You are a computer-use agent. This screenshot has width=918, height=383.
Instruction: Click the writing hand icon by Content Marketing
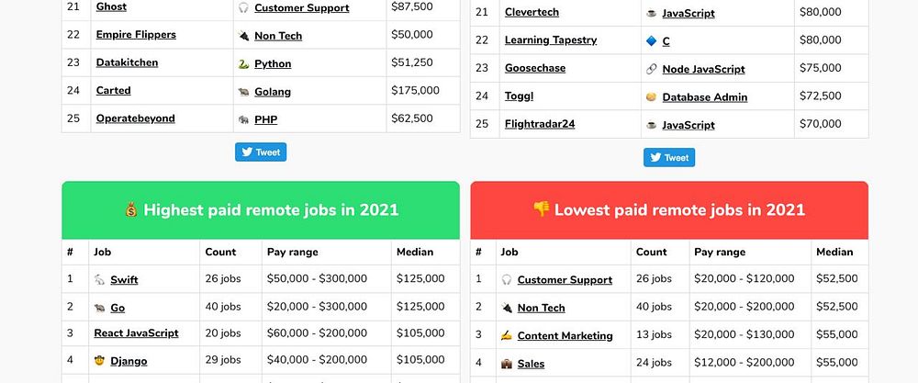click(x=507, y=335)
